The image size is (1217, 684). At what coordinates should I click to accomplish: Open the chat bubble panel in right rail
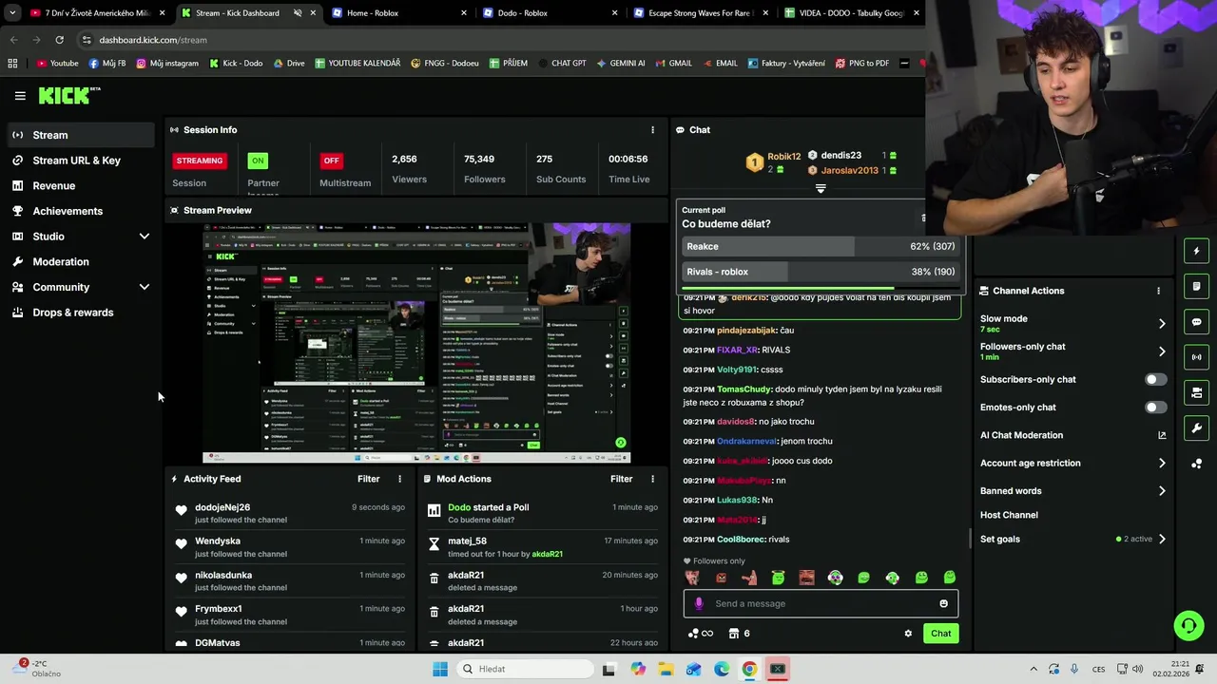coord(1196,322)
